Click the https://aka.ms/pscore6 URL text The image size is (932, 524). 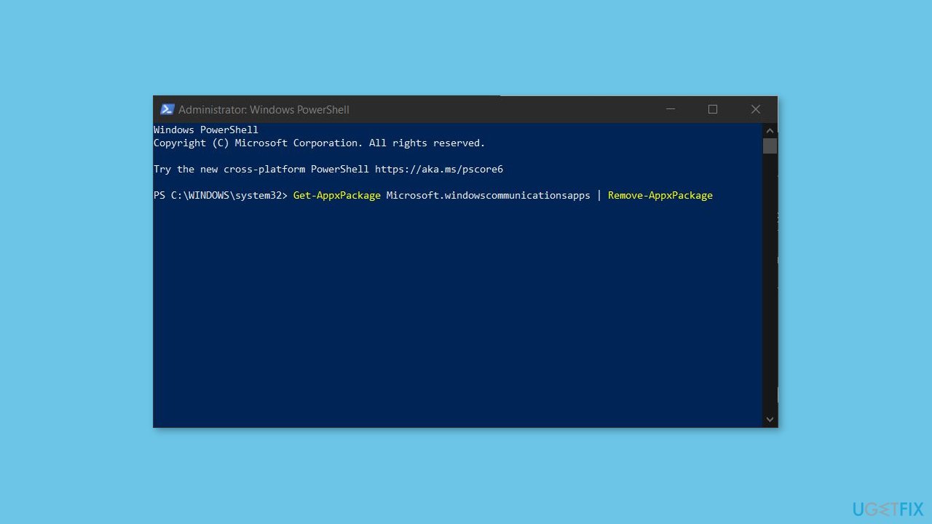[439, 169]
